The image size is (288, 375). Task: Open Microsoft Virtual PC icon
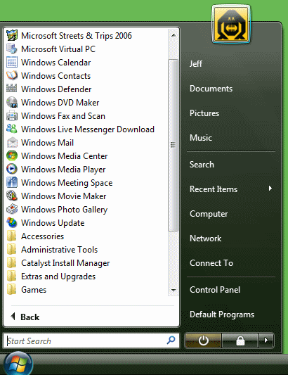pos(12,49)
